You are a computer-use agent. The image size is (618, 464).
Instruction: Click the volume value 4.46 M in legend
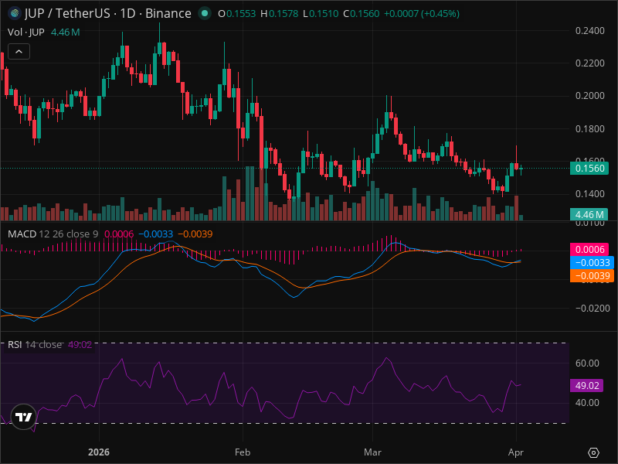(66, 32)
